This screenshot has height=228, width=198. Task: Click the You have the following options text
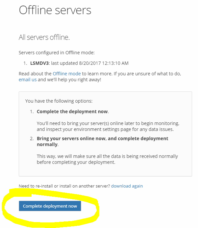click(58, 101)
